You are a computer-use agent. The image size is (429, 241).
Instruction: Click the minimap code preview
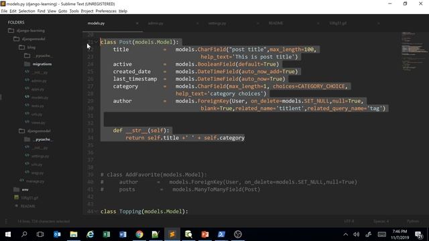(x=414, y=52)
